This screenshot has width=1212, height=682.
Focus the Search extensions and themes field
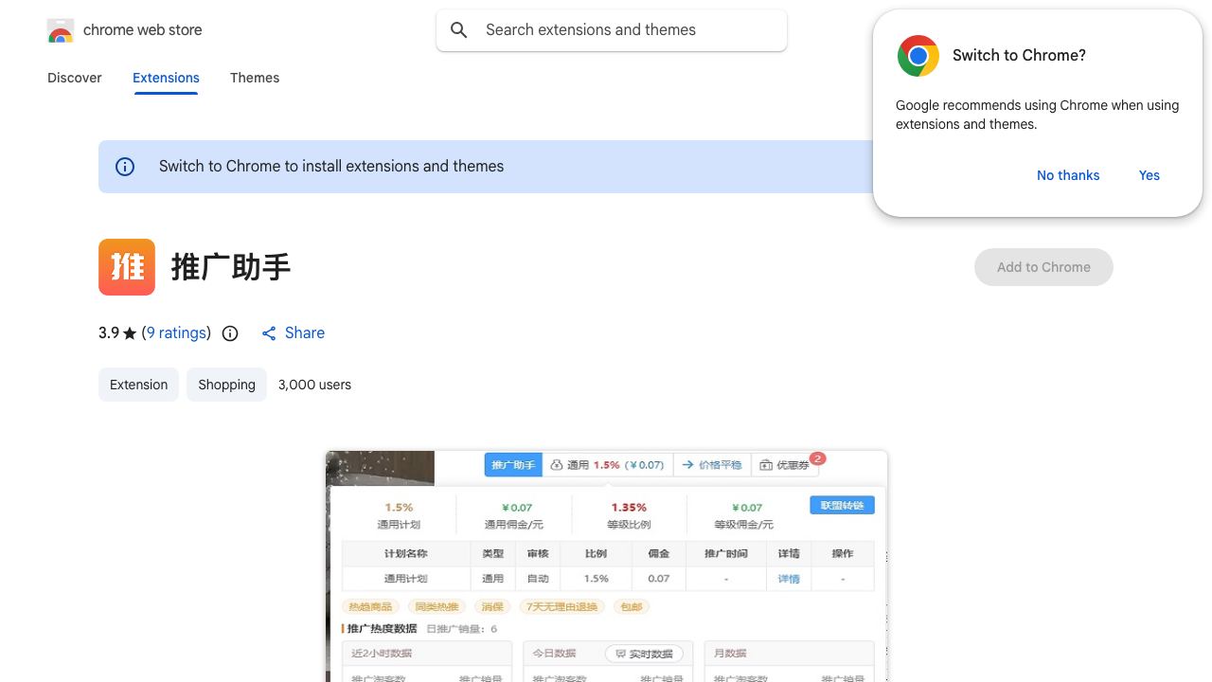[x=612, y=30]
